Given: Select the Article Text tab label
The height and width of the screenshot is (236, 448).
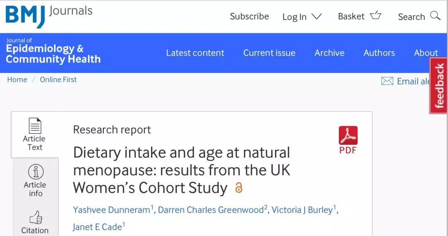Looking at the screenshot, I should coord(34,143).
